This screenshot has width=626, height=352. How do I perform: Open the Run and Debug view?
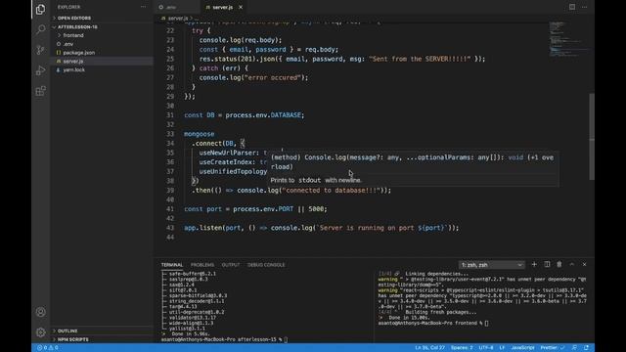tap(40, 70)
